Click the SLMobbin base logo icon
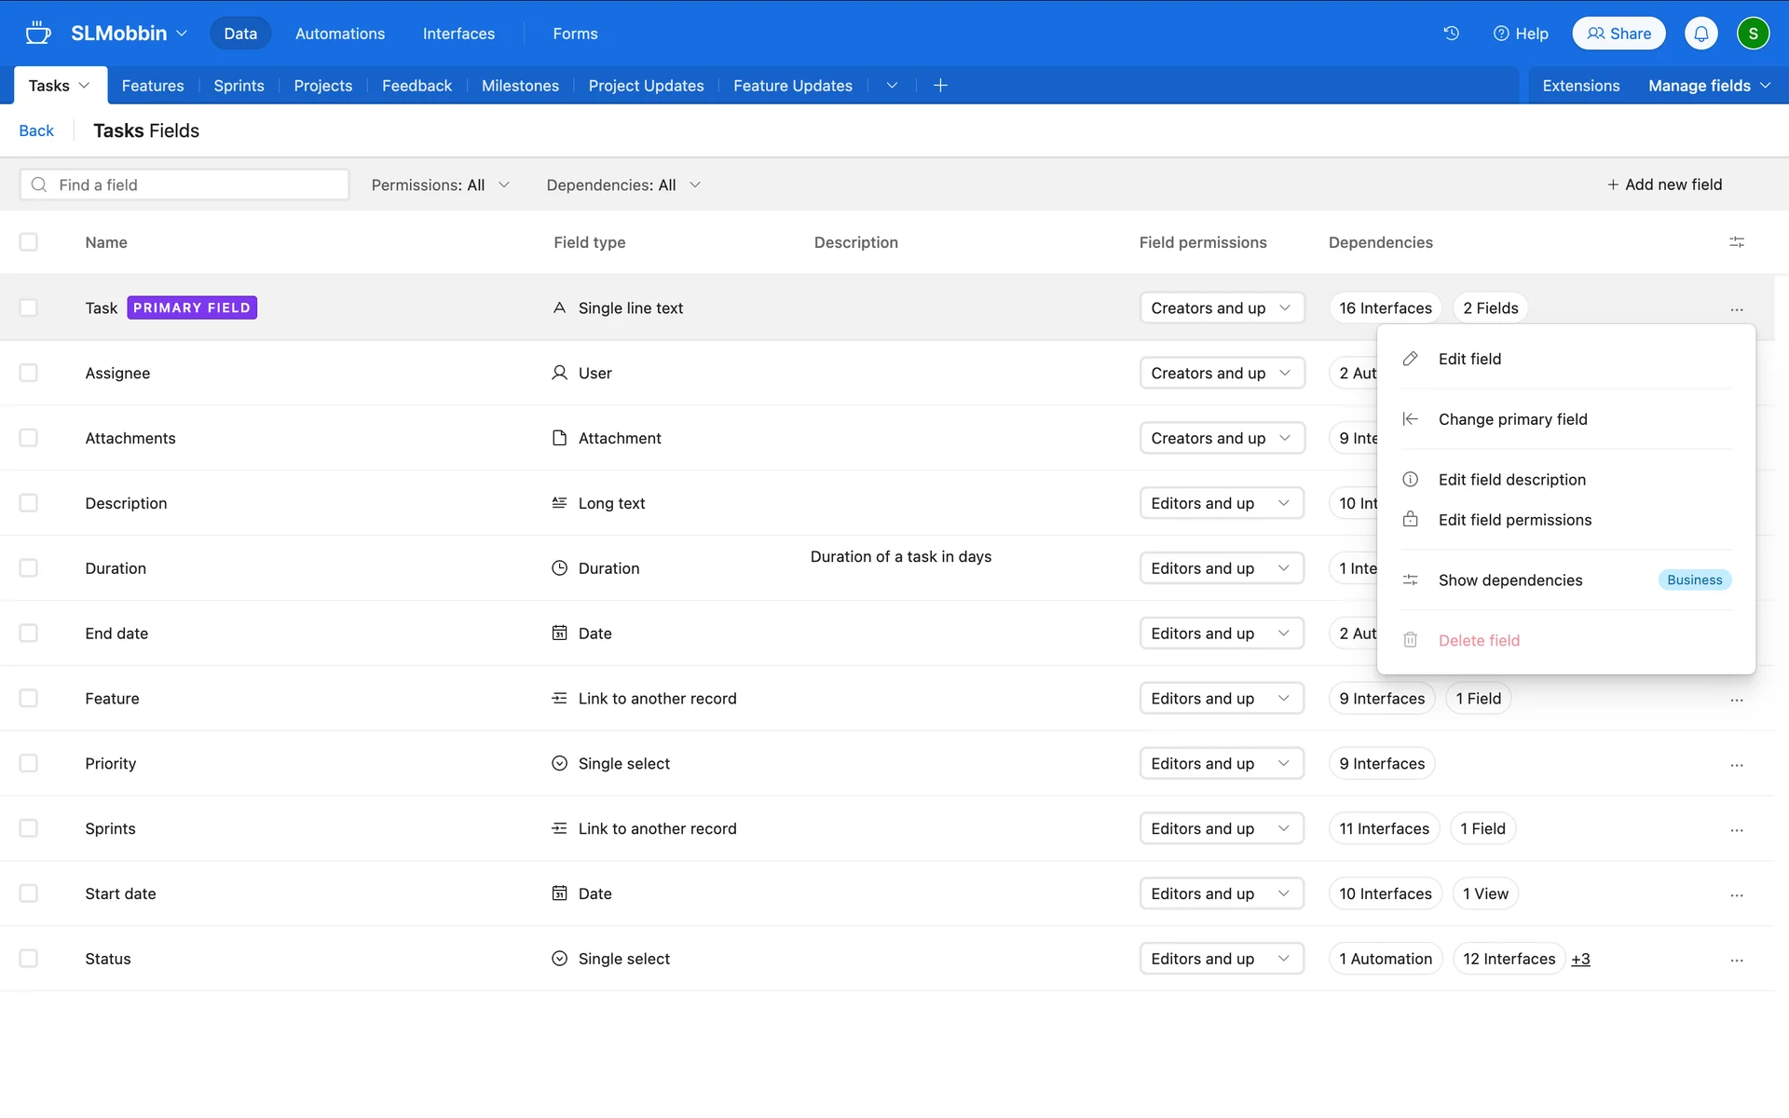 (38, 34)
